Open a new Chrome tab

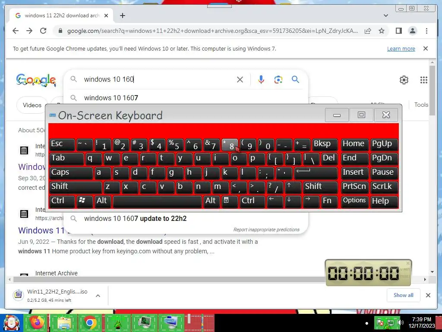tap(122, 16)
